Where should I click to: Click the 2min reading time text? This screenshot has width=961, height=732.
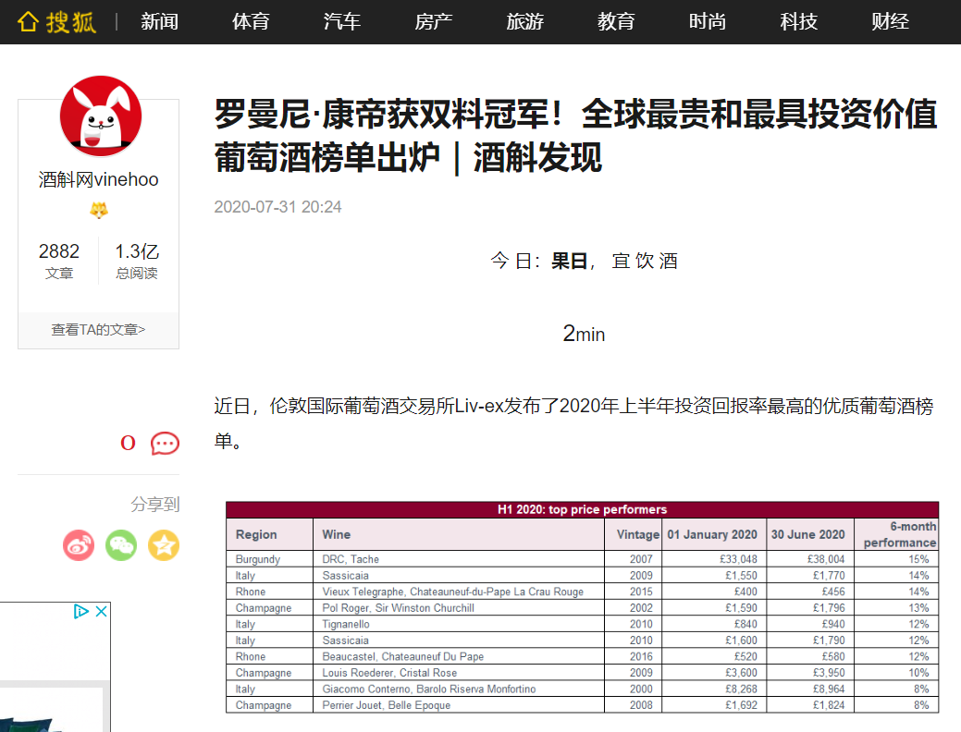point(584,334)
